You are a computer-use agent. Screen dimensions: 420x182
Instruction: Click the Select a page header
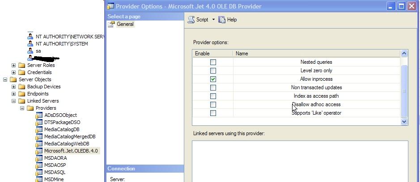point(145,17)
